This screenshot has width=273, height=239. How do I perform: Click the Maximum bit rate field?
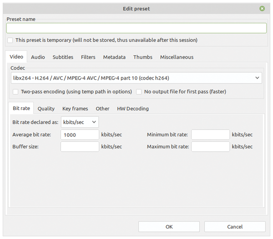[x=210, y=146]
